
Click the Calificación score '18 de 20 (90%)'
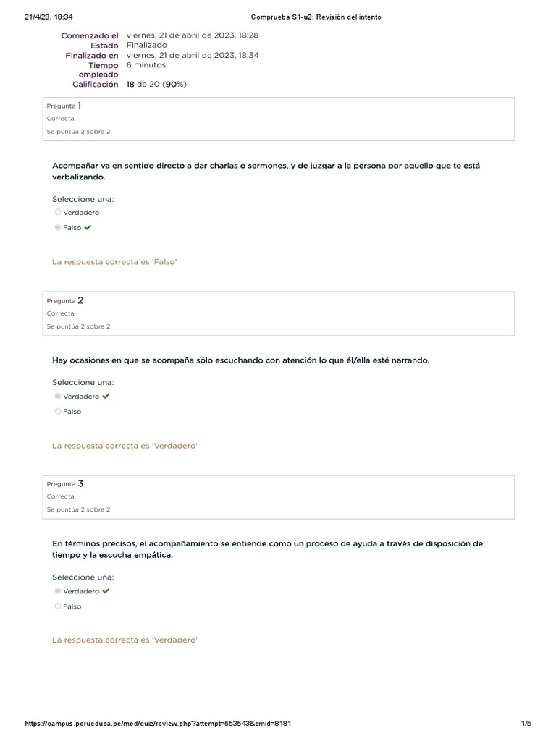pyautogui.click(x=156, y=85)
